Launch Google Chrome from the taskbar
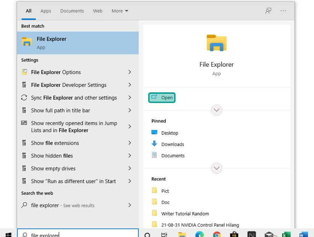This screenshot has height=237, width=314. (x=217, y=234)
